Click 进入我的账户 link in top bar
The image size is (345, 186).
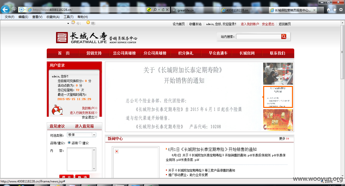coord(250,24)
